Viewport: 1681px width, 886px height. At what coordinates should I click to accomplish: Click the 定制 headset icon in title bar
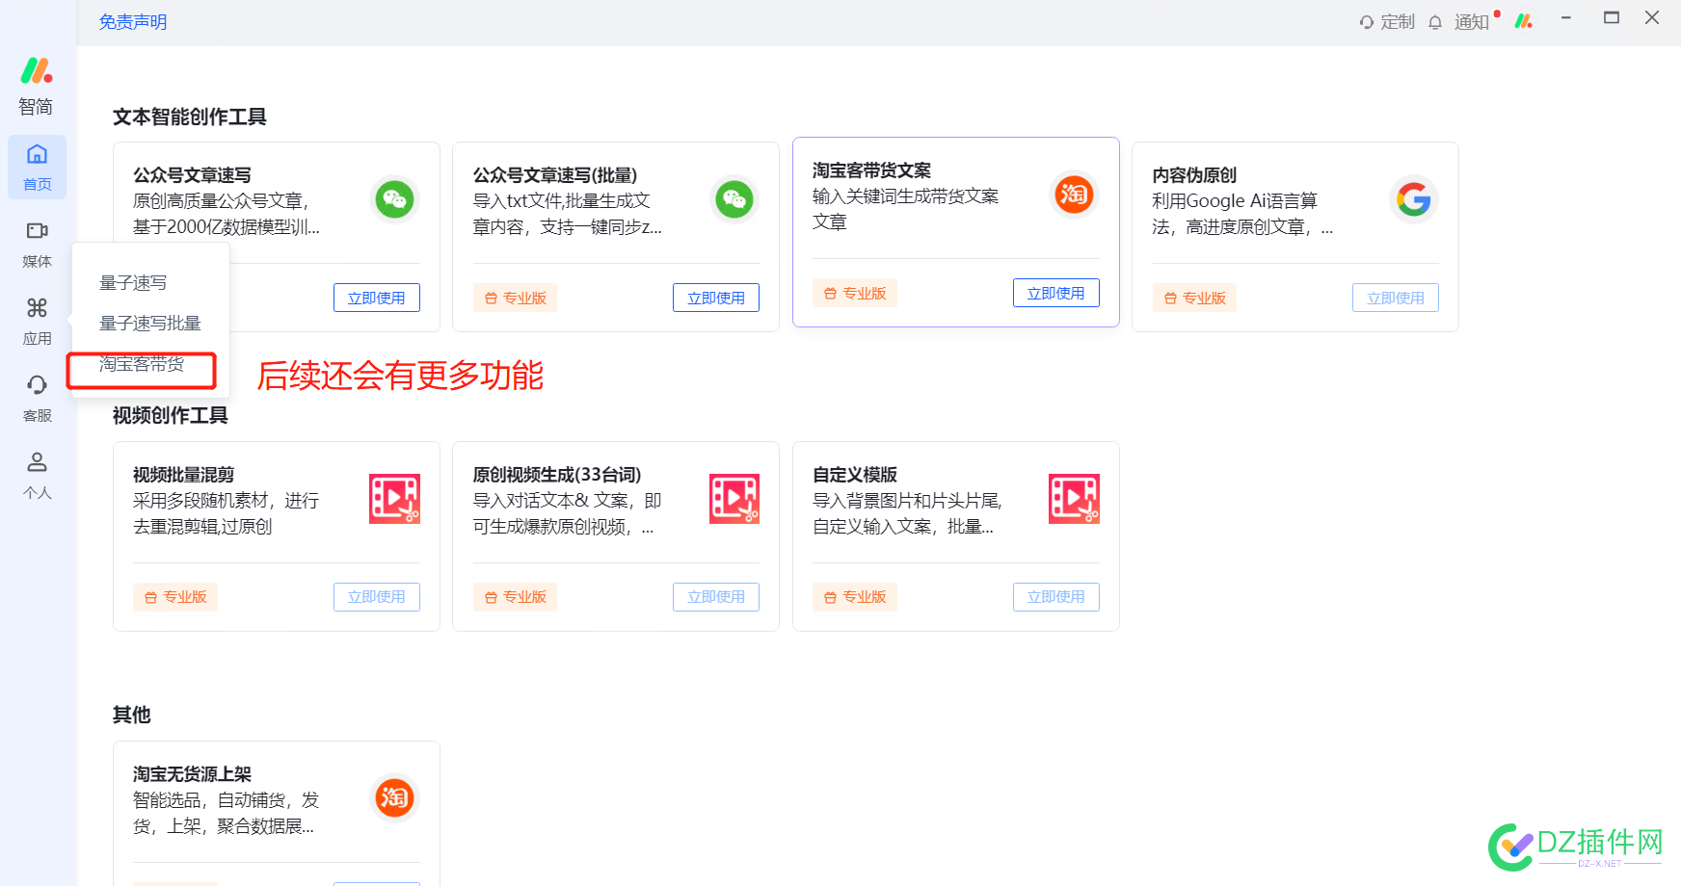(x=1367, y=22)
